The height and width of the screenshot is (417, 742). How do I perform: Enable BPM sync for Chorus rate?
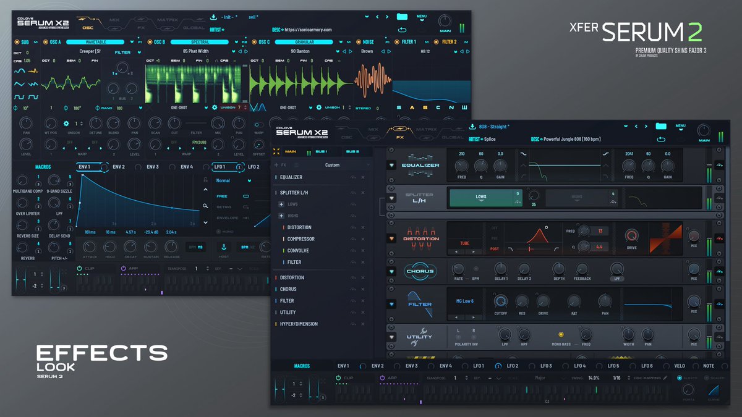[475, 268]
